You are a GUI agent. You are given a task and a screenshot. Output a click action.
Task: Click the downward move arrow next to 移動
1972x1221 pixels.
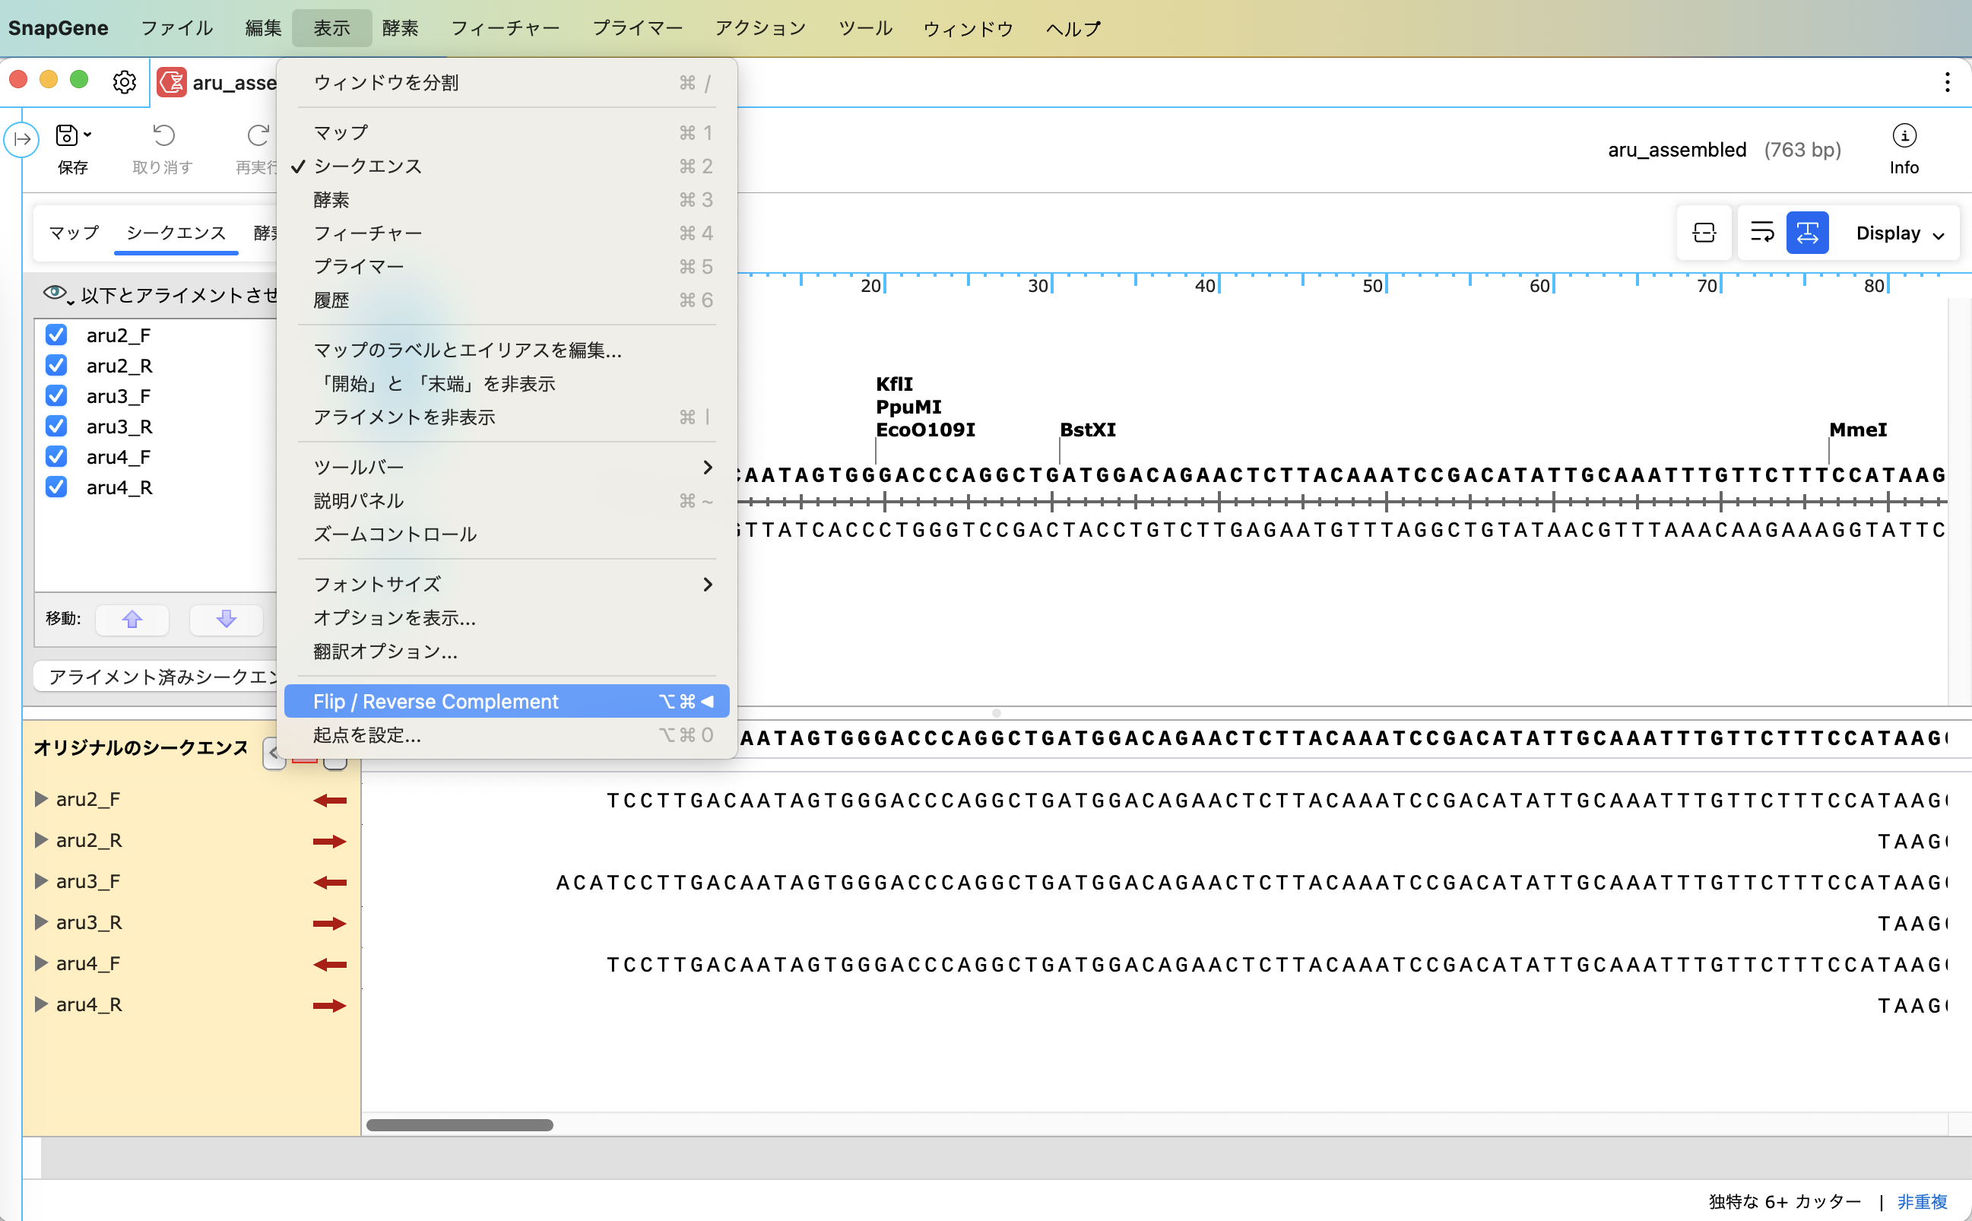coord(225,620)
